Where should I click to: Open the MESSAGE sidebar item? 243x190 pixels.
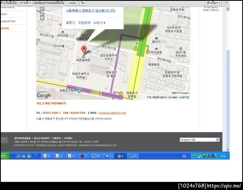[8, 7]
